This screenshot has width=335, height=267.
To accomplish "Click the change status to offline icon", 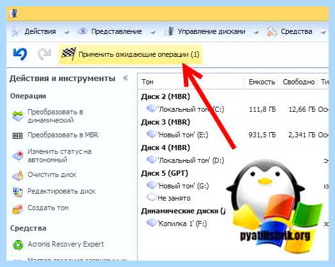I will click(18, 155).
